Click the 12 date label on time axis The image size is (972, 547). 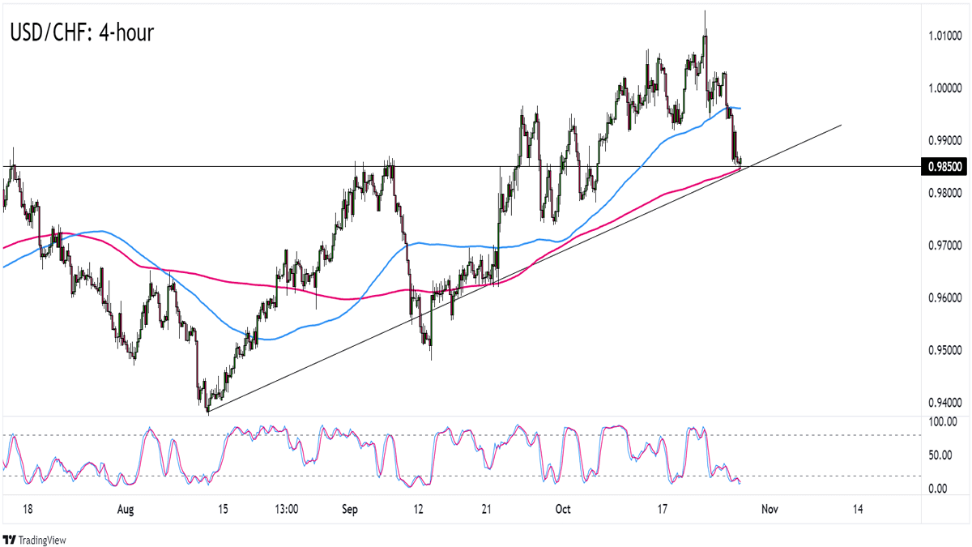(418, 510)
